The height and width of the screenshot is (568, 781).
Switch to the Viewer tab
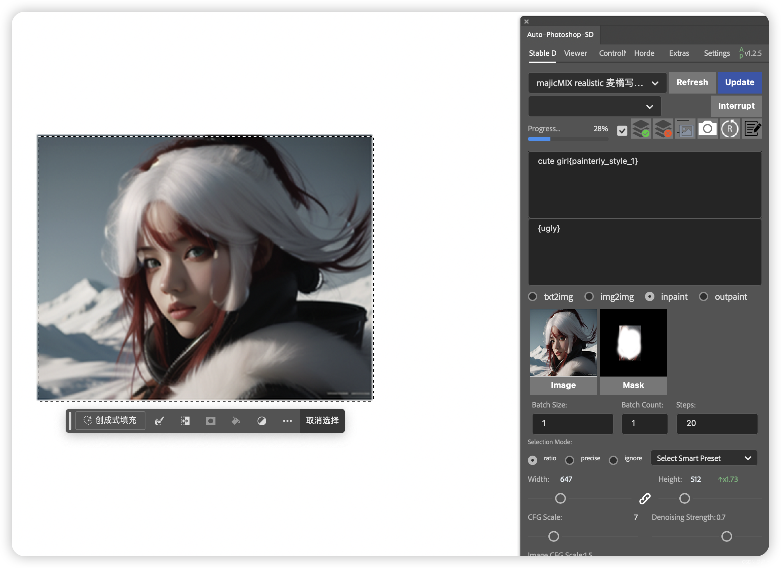pos(575,54)
